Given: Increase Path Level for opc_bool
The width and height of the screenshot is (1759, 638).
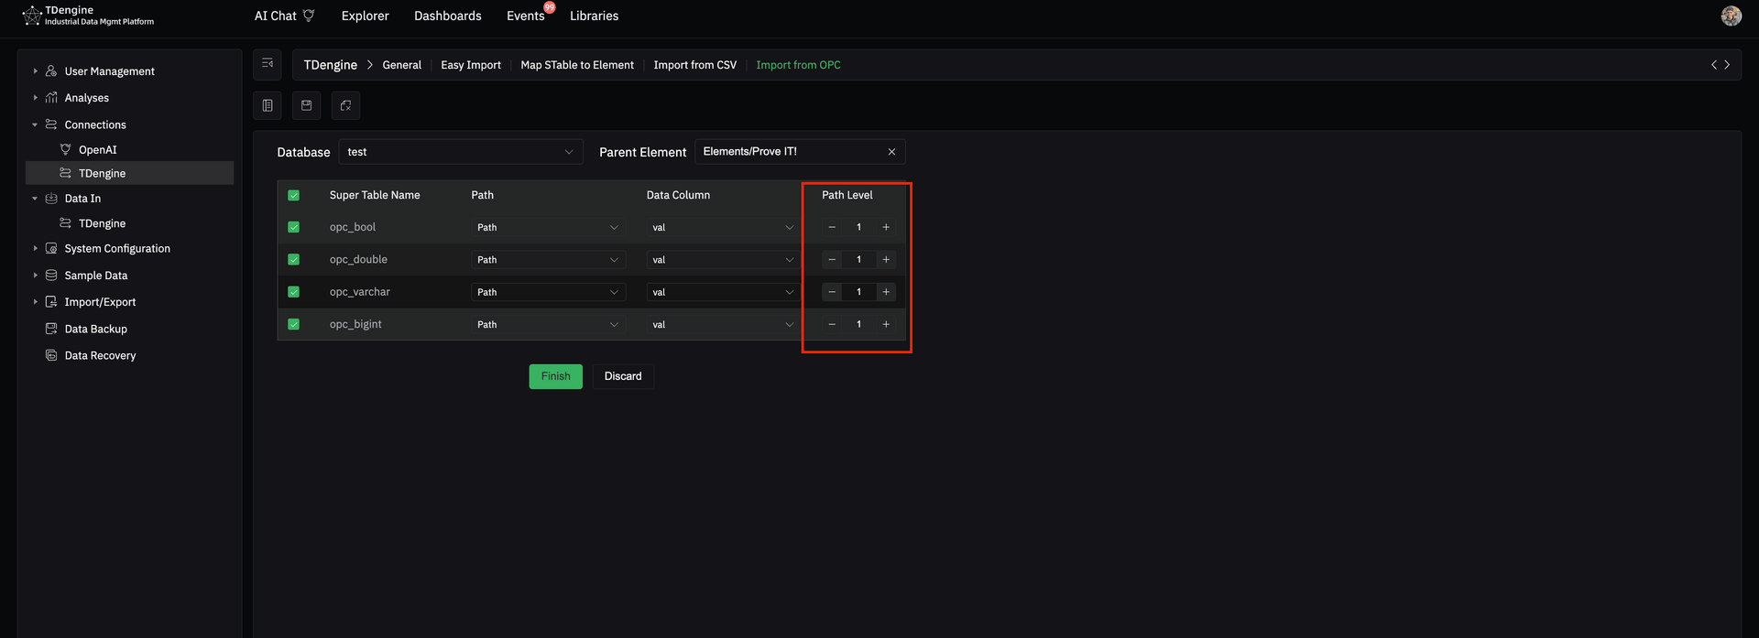Looking at the screenshot, I should coord(886,227).
